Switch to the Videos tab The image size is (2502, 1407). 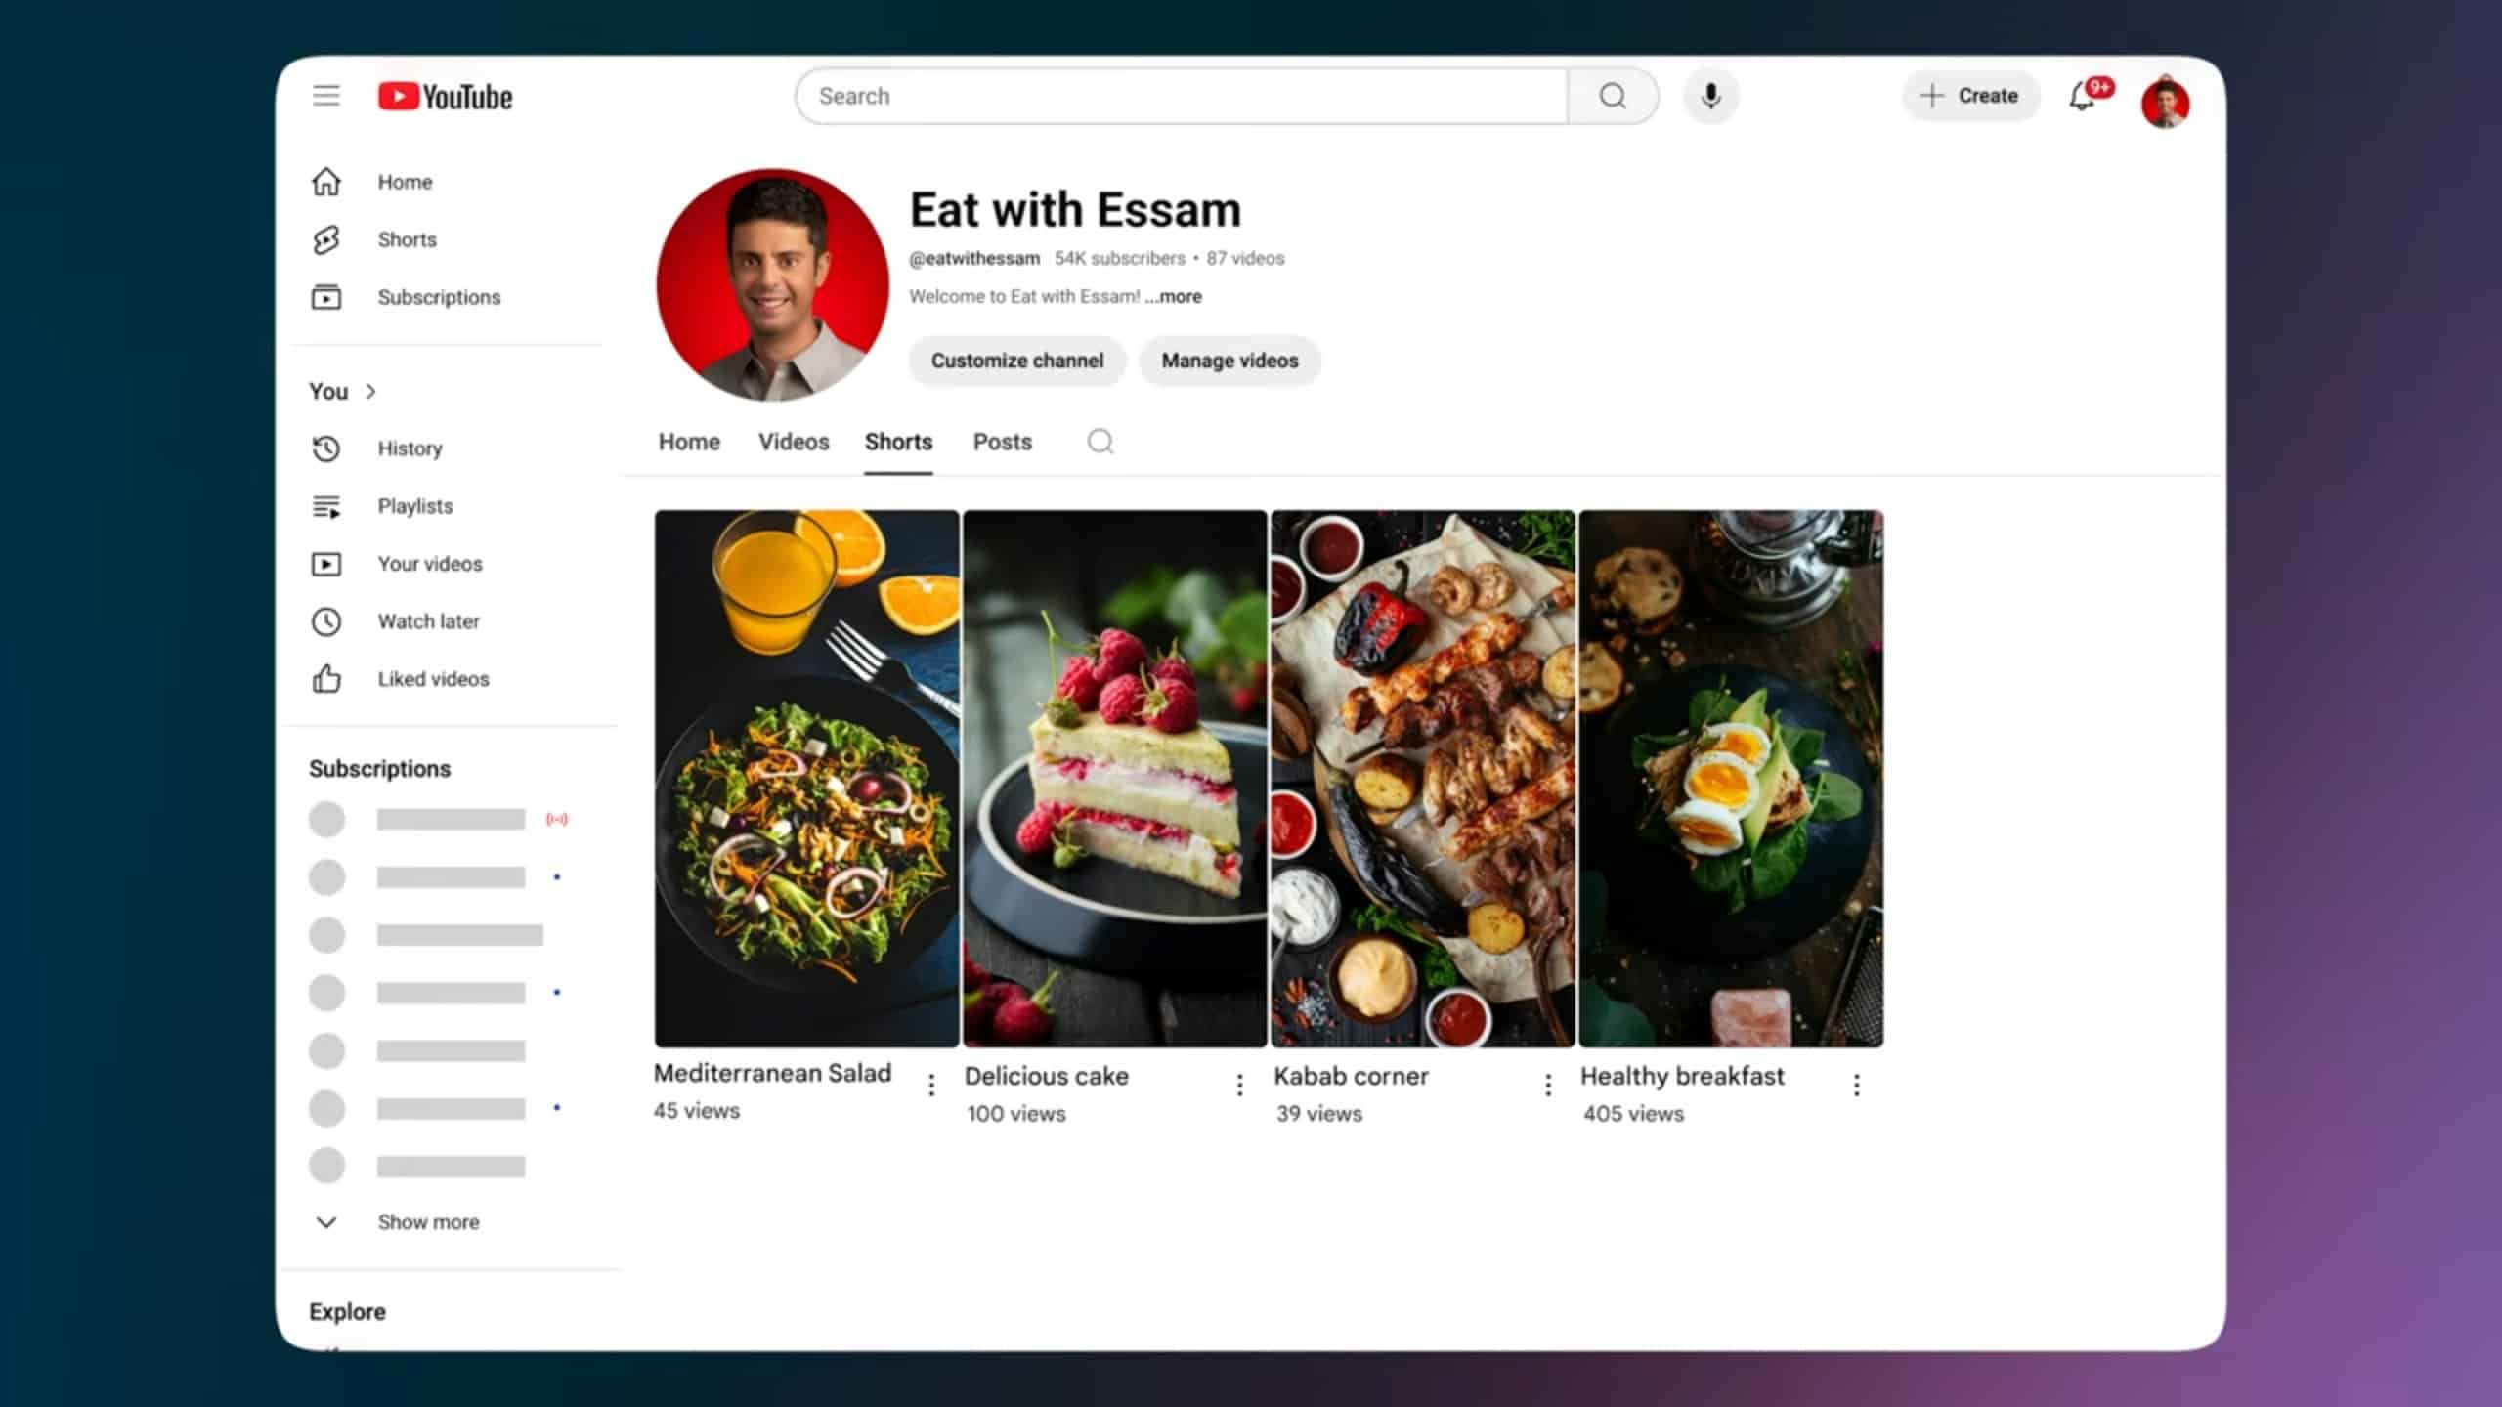794,442
